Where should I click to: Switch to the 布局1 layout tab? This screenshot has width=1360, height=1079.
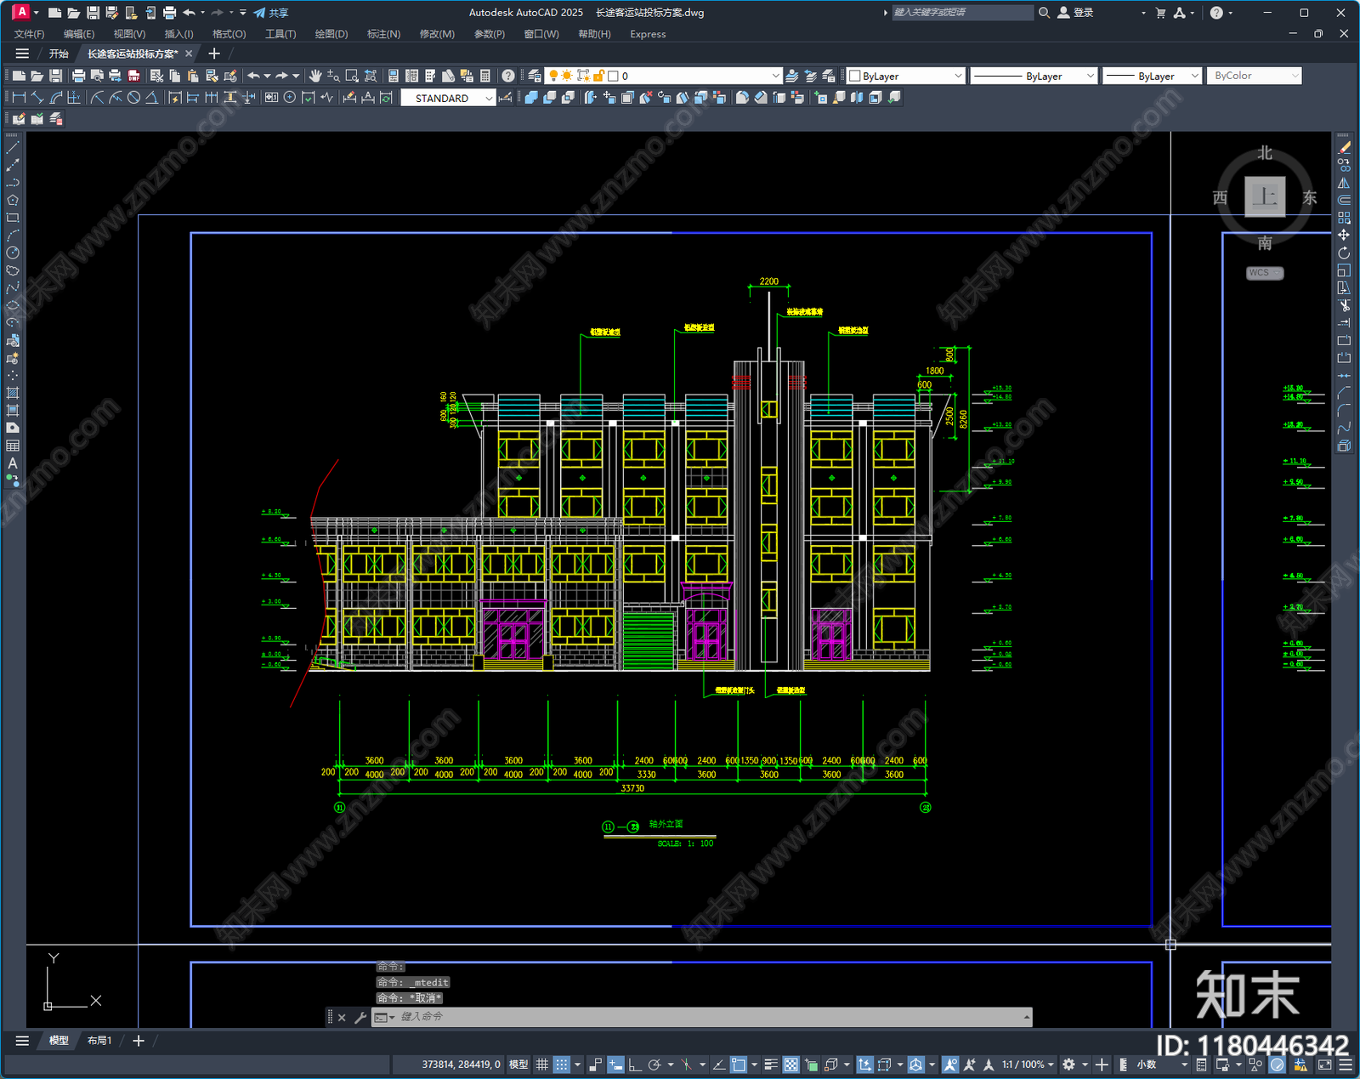[99, 1041]
